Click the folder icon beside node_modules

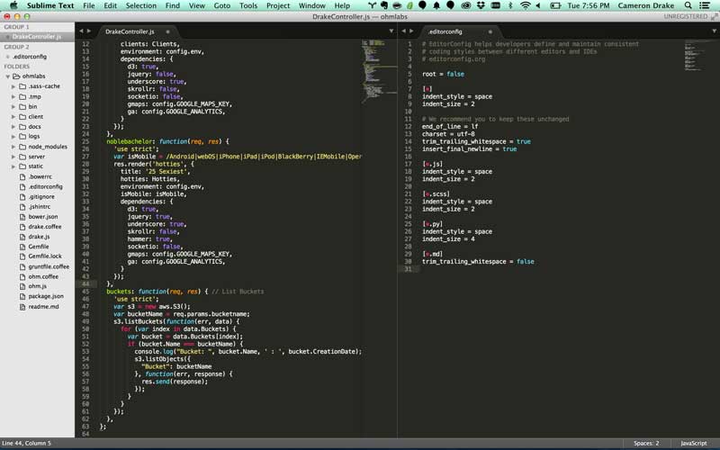[x=22, y=147]
